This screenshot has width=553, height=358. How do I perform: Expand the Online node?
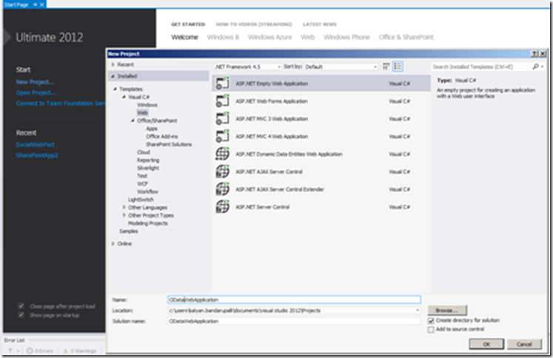[113, 243]
